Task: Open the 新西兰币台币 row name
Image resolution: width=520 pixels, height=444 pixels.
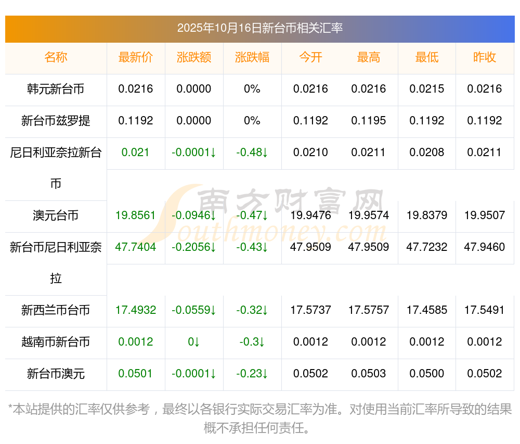Action: pos(56,310)
